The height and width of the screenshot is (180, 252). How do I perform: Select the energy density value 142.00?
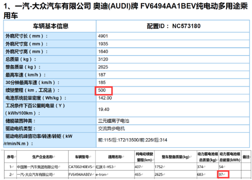(105, 98)
